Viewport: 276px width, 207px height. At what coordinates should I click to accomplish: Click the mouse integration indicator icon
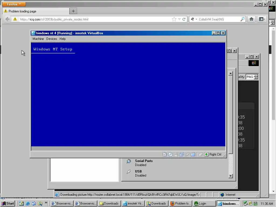coord(201,154)
